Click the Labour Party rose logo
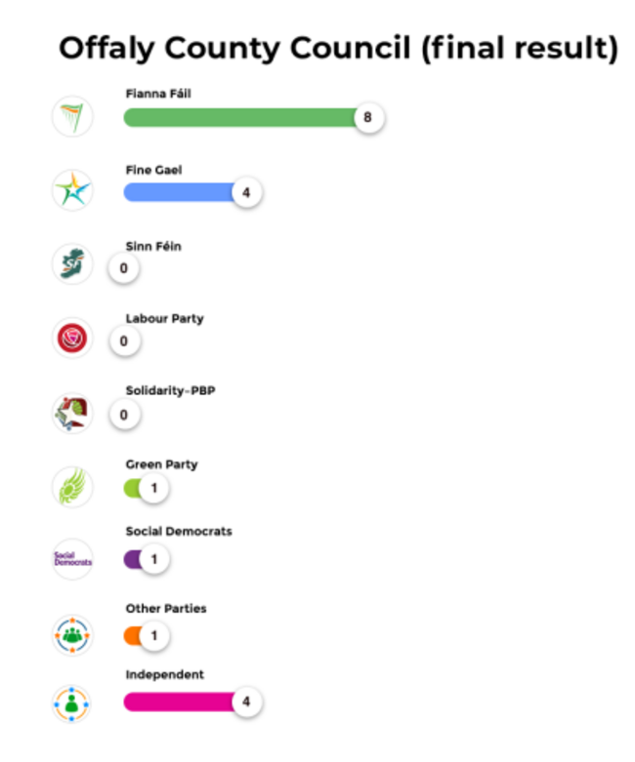Viewport: 635px width, 762px height. click(72, 339)
